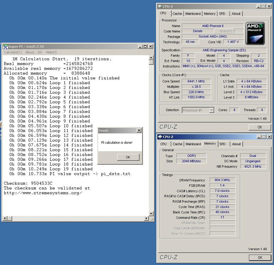Select Cache tab in upper CPU-Z window
This screenshot has width=274, height=265.
[177, 14]
